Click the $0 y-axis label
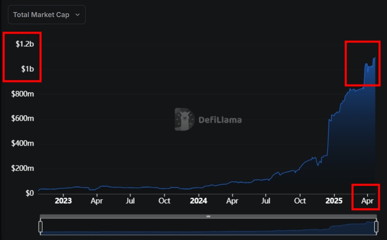Image resolution: width=387 pixels, height=240 pixels. [x=30, y=193]
